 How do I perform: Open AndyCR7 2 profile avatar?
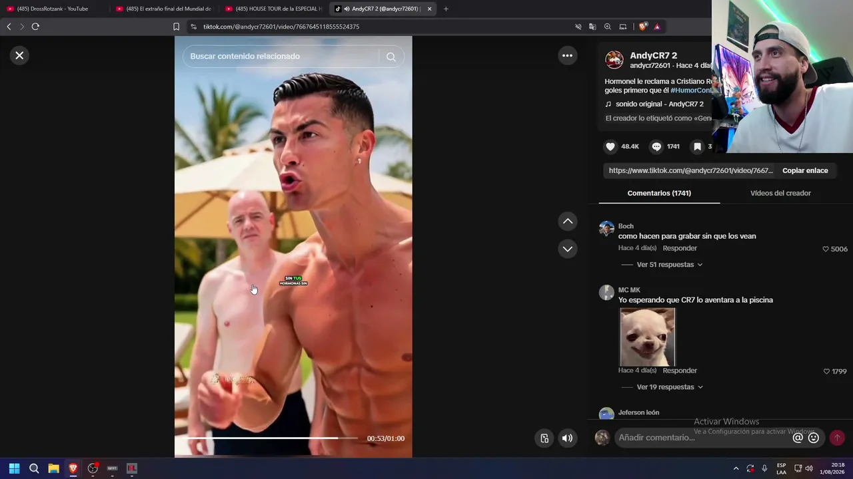(x=614, y=60)
